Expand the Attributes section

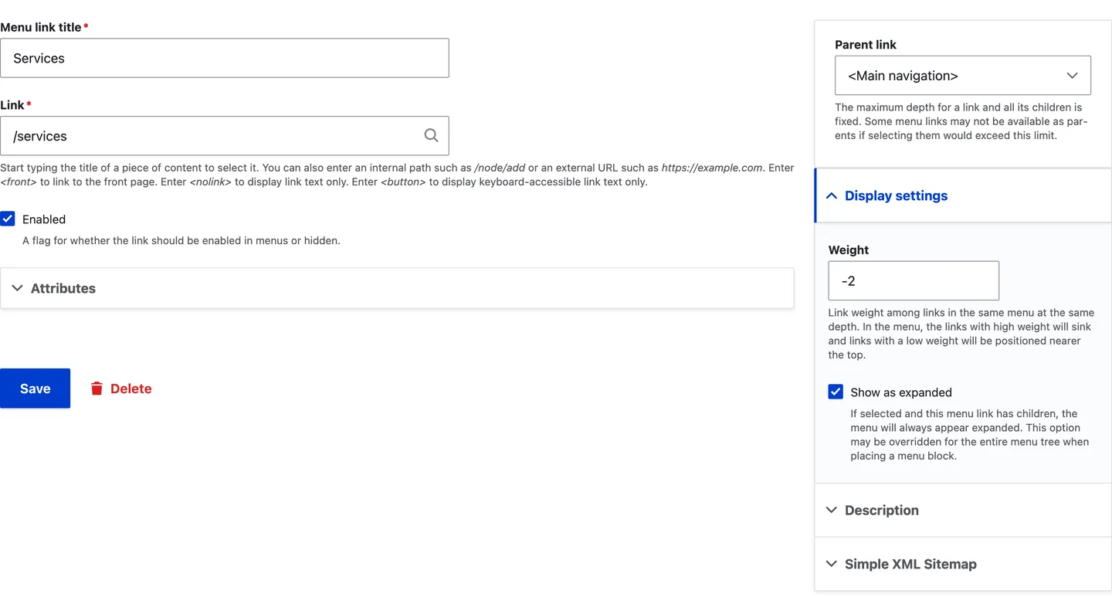point(397,288)
